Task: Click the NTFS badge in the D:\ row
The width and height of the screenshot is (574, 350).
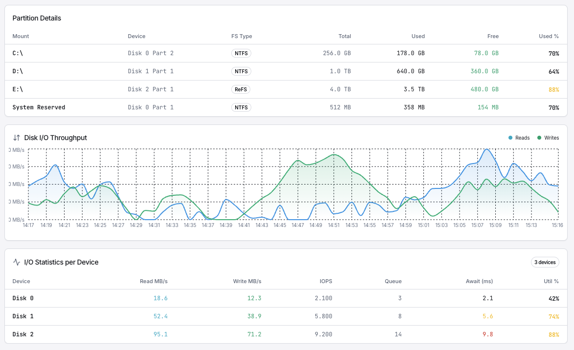Action: pyautogui.click(x=241, y=71)
